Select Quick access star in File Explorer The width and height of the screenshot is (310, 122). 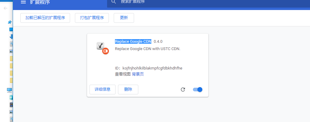[x=10, y=22]
